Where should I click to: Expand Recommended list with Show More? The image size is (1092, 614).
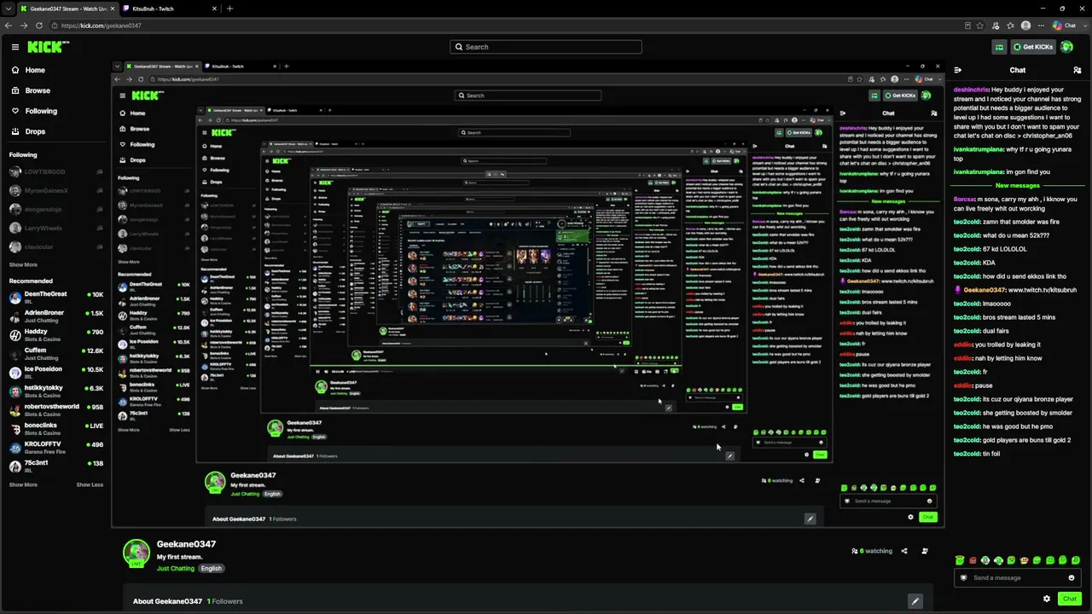click(23, 484)
